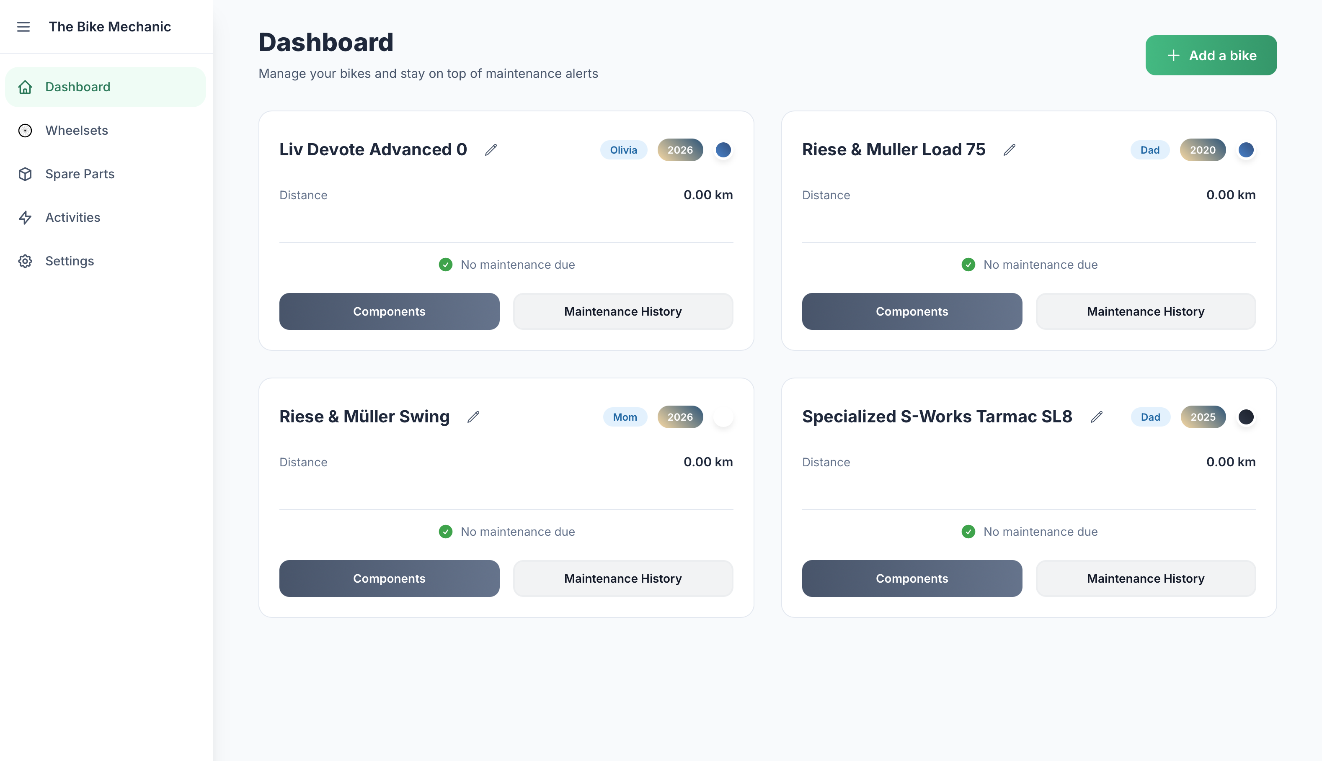
Task: Click the Olivia owner badge
Action: point(623,149)
